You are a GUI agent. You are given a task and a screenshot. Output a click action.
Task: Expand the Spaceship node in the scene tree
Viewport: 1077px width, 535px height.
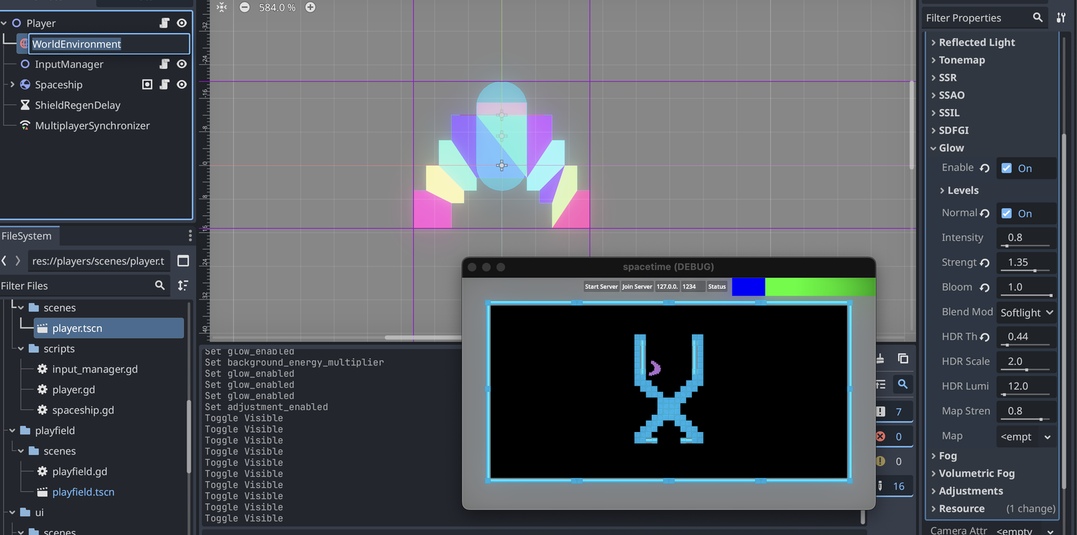pyautogui.click(x=12, y=85)
